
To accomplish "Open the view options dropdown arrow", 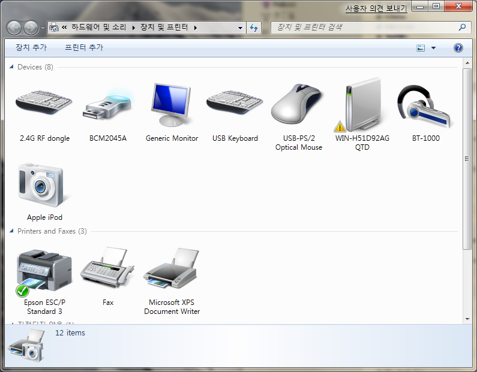I will click(x=433, y=48).
